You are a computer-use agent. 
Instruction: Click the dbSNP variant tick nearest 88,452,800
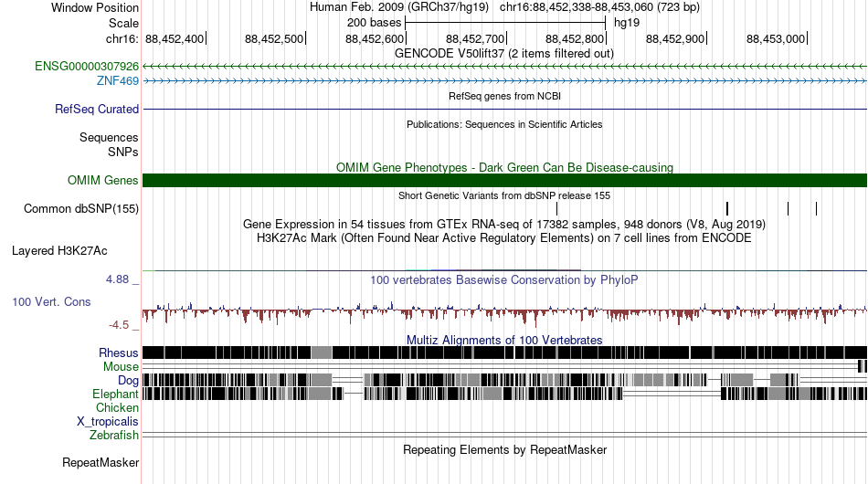pos(557,208)
